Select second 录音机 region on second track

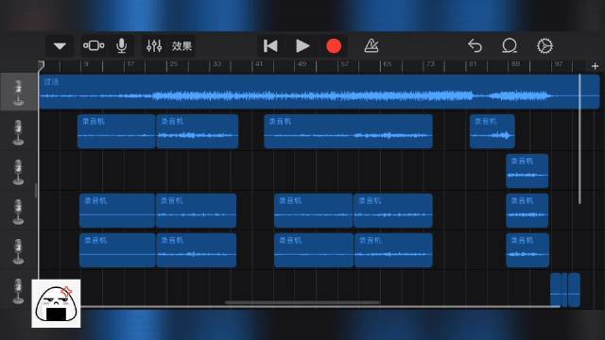tap(198, 131)
